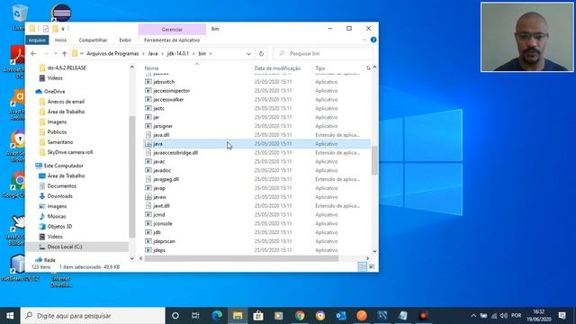This screenshot has height=324, width=576.
Task: Click the file list horizontal scrollbar
Action: (241, 258)
